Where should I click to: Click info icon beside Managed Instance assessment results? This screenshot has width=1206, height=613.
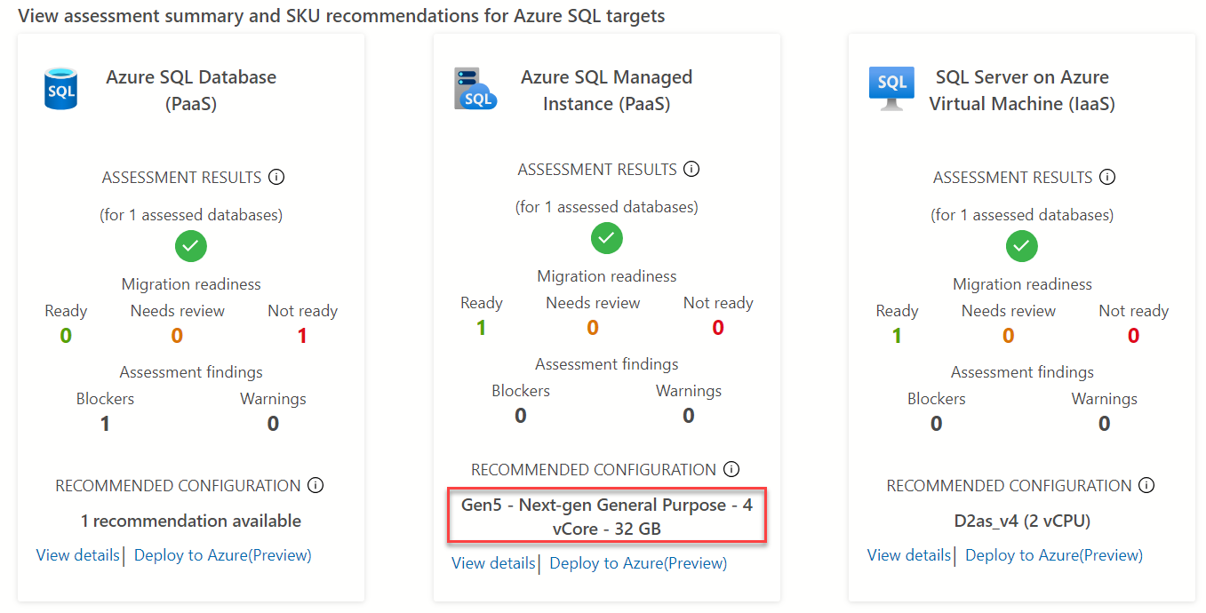(x=691, y=169)
